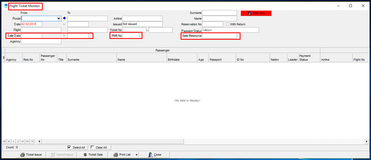Open the Route From dropdown

[x=59, y=19]
